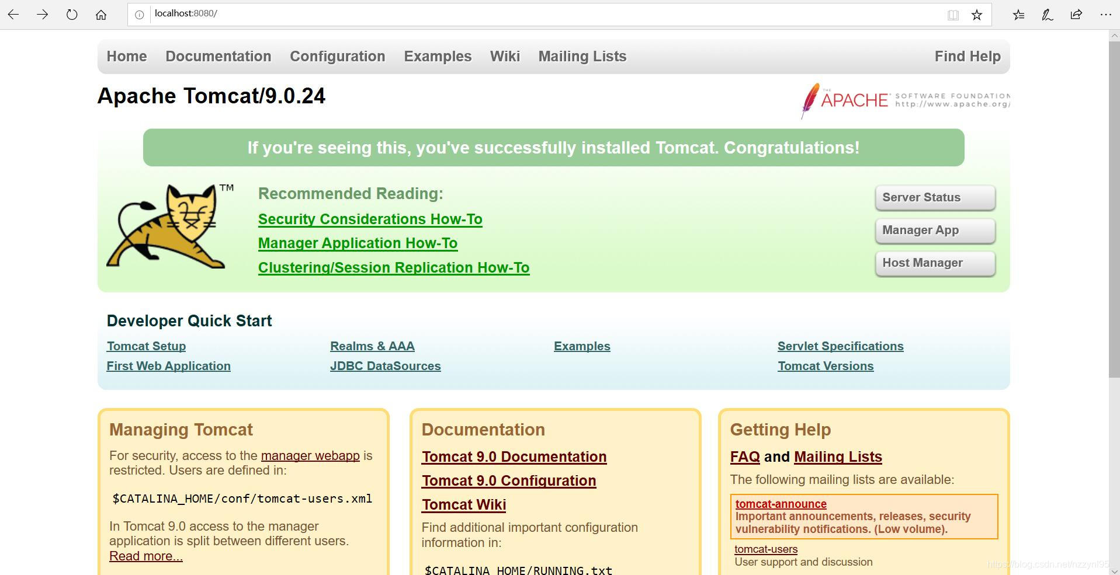Open Tomcat 9.0 Configuration link
Image resolution: width=1120 pixels, height=575 pixels.
pos(509,481)
